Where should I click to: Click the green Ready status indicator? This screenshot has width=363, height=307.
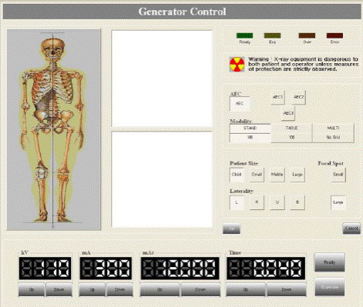click(x=244, y=35)
